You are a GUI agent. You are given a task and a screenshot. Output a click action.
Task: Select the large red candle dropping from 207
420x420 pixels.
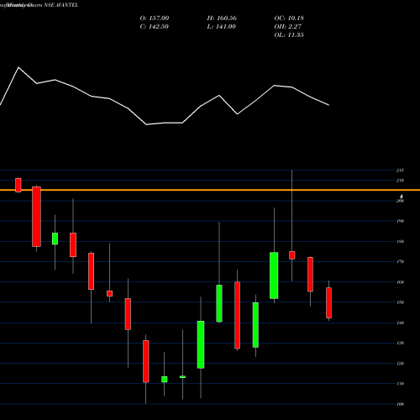36,217
